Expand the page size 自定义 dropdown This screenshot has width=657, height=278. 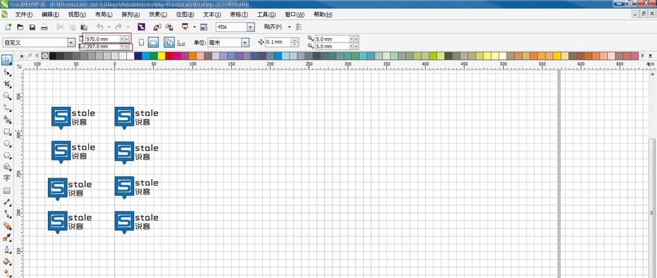tap(71, 43)
